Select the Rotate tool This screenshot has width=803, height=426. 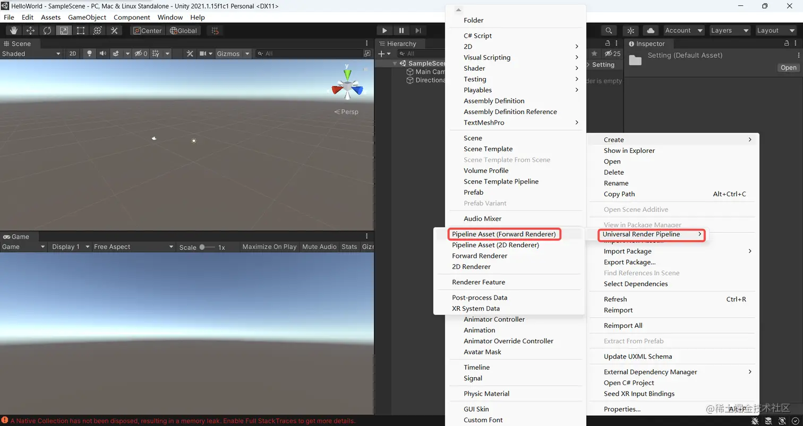[x=47, y=30]
